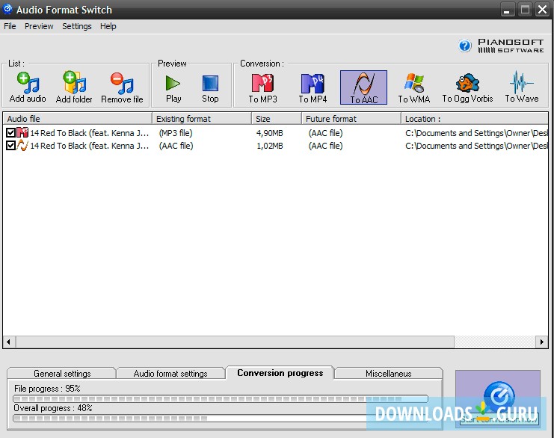
Task: Select the To AAC conversion button
Action: [x=363, y=87]
